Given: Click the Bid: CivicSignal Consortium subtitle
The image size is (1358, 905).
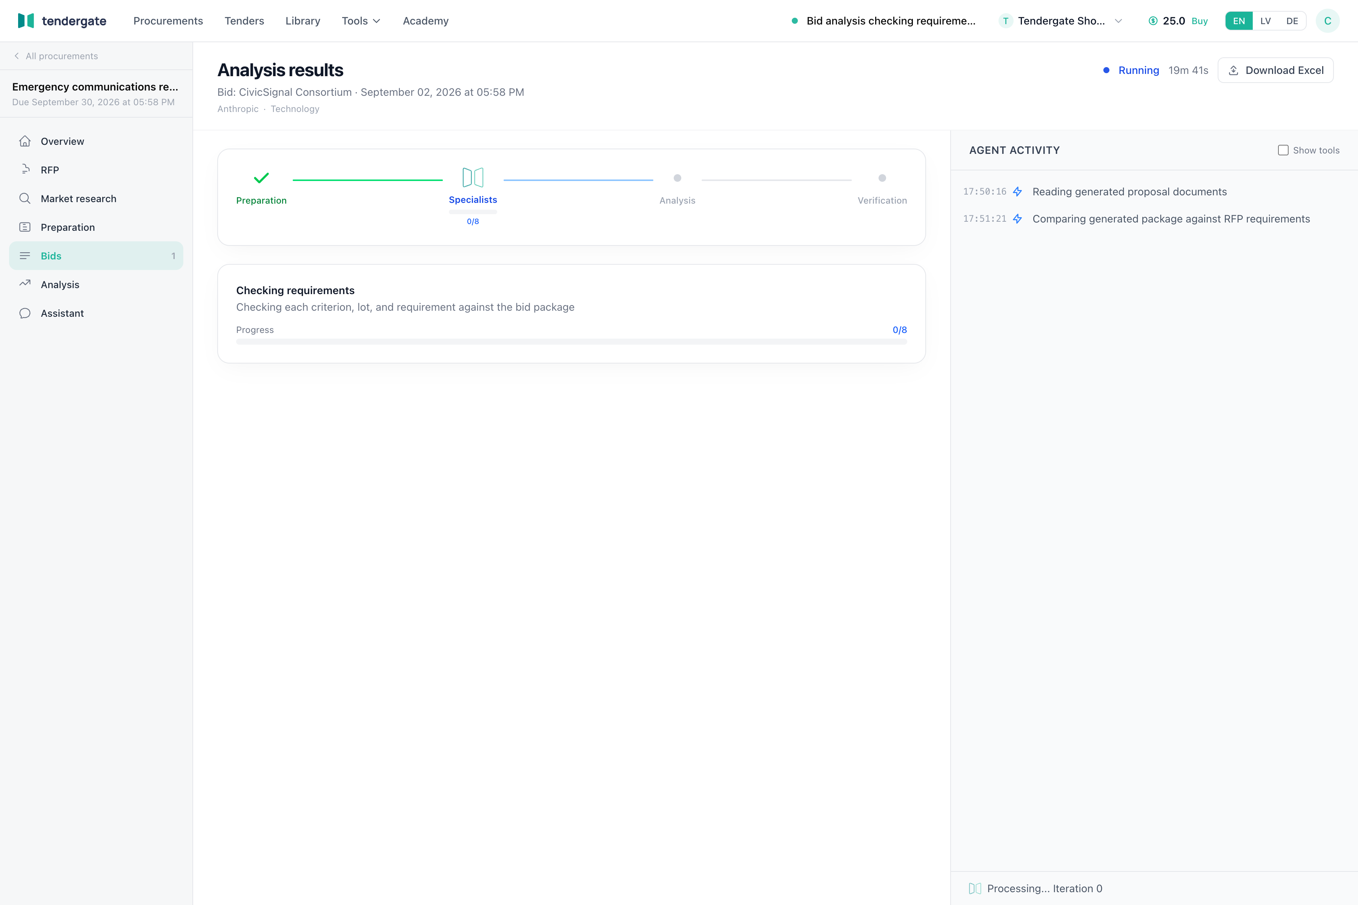Looking at the screenshot, I should [371, 92].
